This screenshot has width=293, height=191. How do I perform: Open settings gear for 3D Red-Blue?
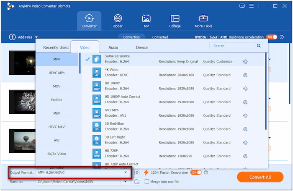point(245,129)
